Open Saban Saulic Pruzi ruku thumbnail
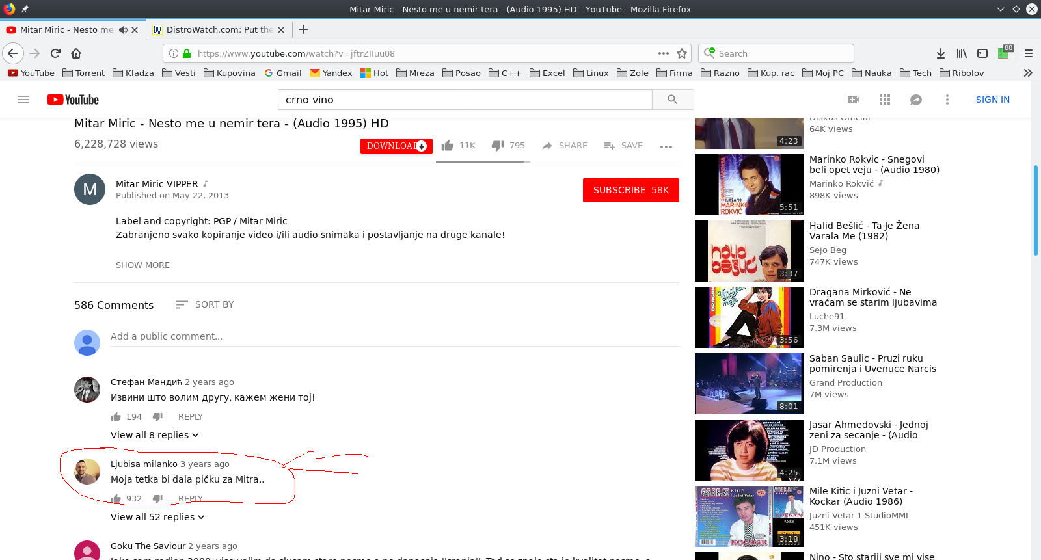The width and height of the screenshot is (1041, 560). pyautogui.click(x=750, y=384)
